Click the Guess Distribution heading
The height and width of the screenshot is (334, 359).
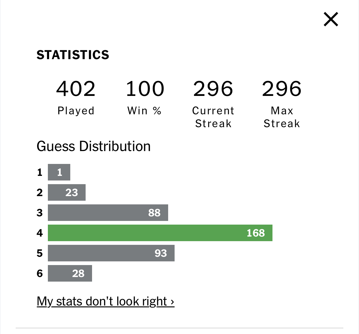[93, 146]
